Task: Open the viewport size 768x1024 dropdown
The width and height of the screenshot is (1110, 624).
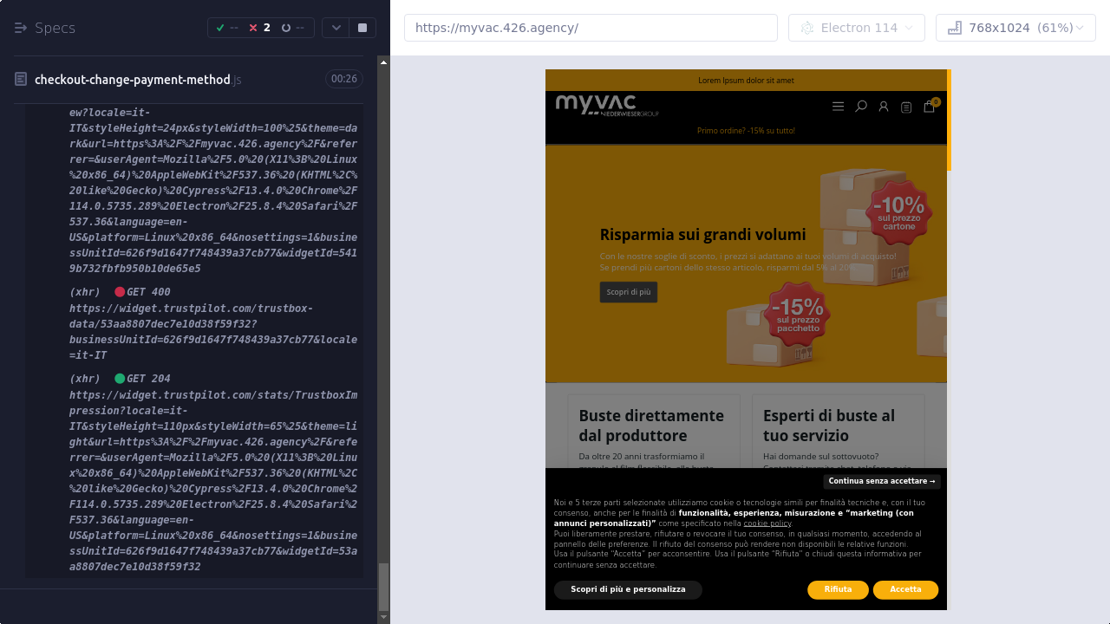Action: pos(1015,28)
